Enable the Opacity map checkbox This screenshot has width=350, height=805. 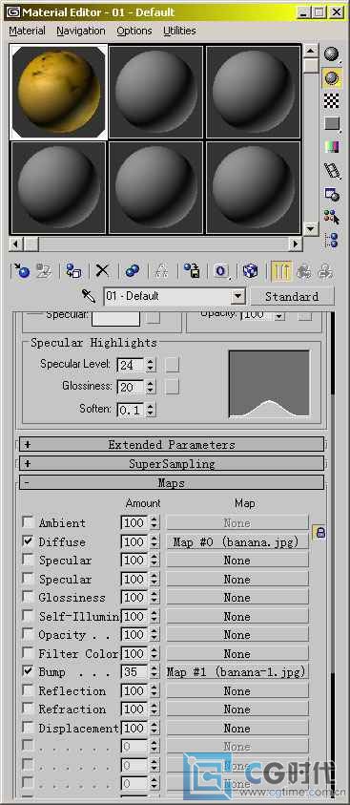29,635
